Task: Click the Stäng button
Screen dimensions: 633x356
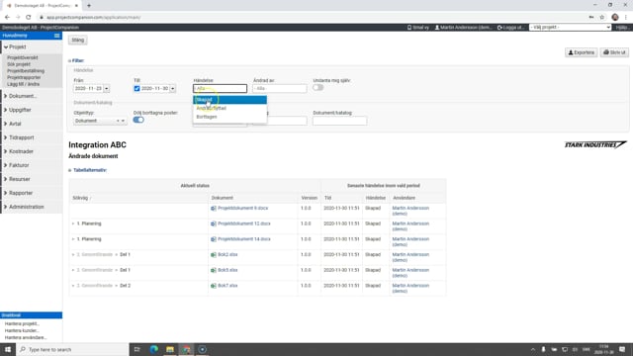Action: point(77,40)
